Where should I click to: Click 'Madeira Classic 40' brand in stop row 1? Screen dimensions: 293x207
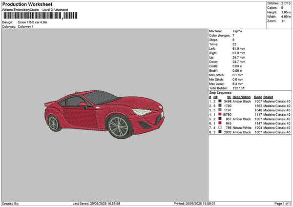(x=277, y=102)
